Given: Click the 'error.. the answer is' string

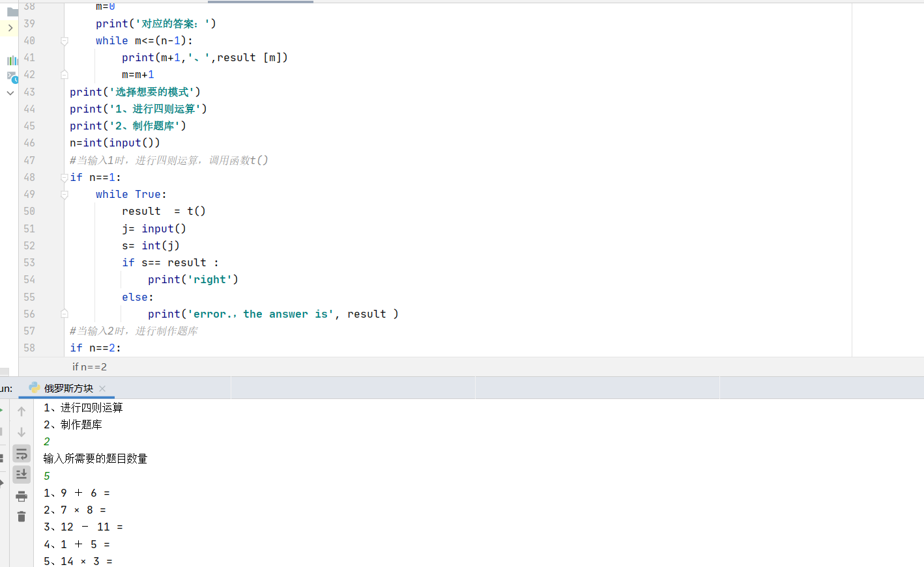Looking at the screenshot, I should (260, 314).
